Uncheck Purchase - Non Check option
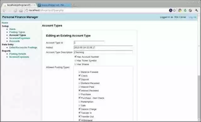This screenshot has height=122, width=201. [x=79, y=98]
